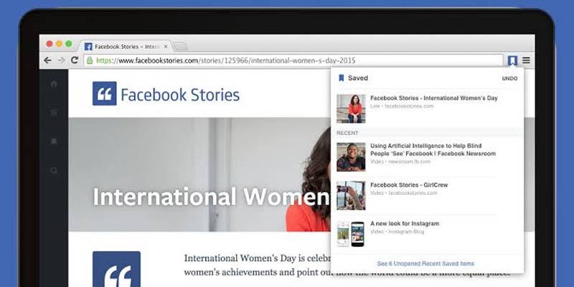This screenshot has height=287, width=574.
Task: Click the article paragraph starting International Women's Day
Action: [347, 265]
